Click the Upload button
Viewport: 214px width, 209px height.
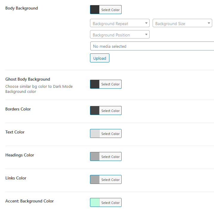click(x=100, y=58)
